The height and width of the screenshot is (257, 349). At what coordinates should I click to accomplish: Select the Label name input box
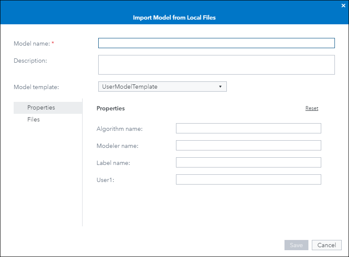[x=248, y=162]
